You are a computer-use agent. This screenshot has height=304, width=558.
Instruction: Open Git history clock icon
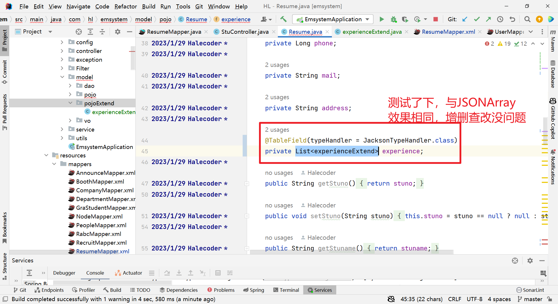click(500, 19)
